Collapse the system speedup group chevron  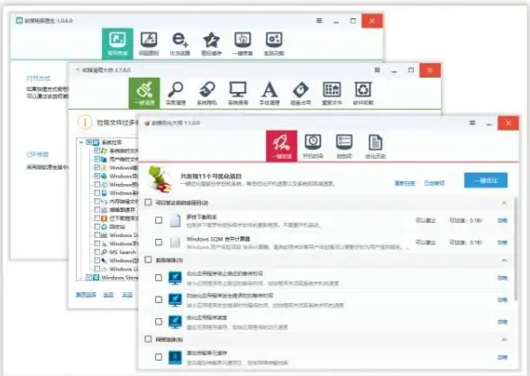pyautogui.click(x=504, y=260)
